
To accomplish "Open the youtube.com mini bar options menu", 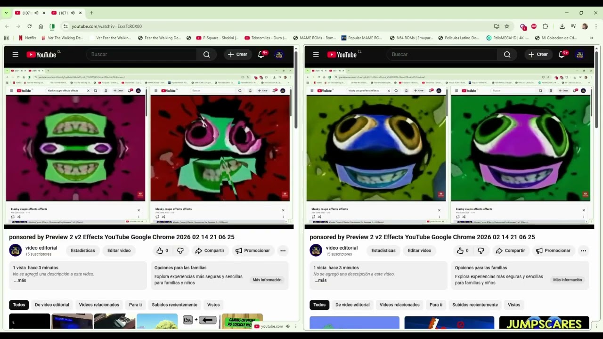I will [x=295, y=326].
